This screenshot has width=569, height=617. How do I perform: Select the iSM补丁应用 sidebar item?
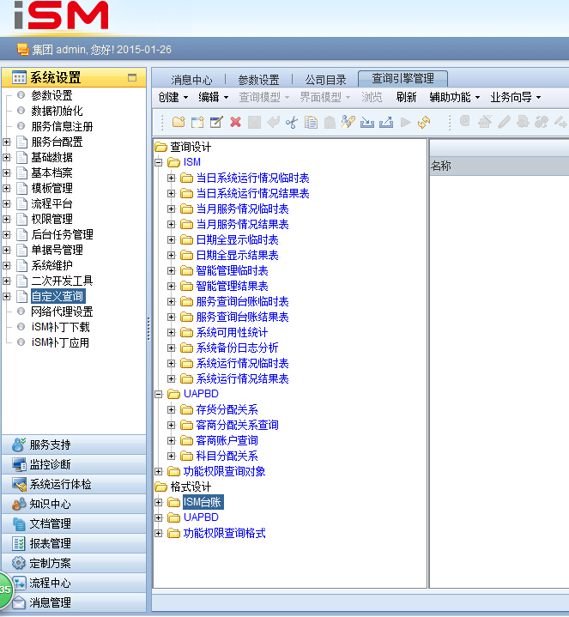(60, 342)
